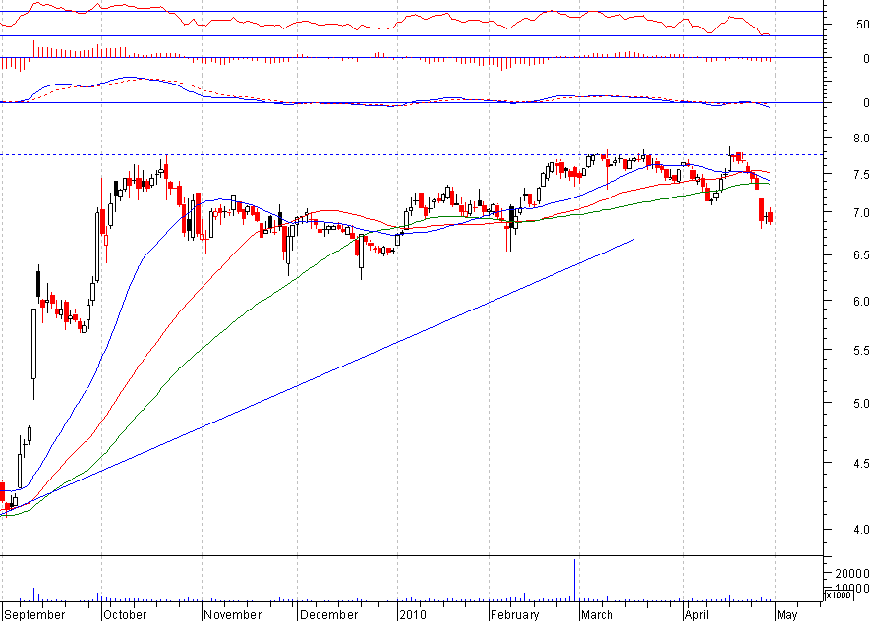Image resolution: width=873 pixels, height=621 pixels.
Task: Click the tall volume spike bar near March
Action: pos(574,580)
